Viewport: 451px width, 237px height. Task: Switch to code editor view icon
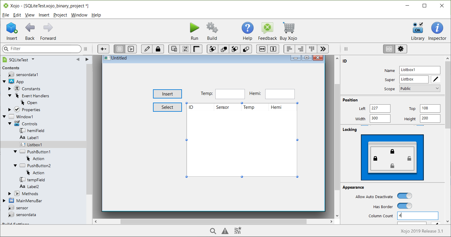point(131,49)
